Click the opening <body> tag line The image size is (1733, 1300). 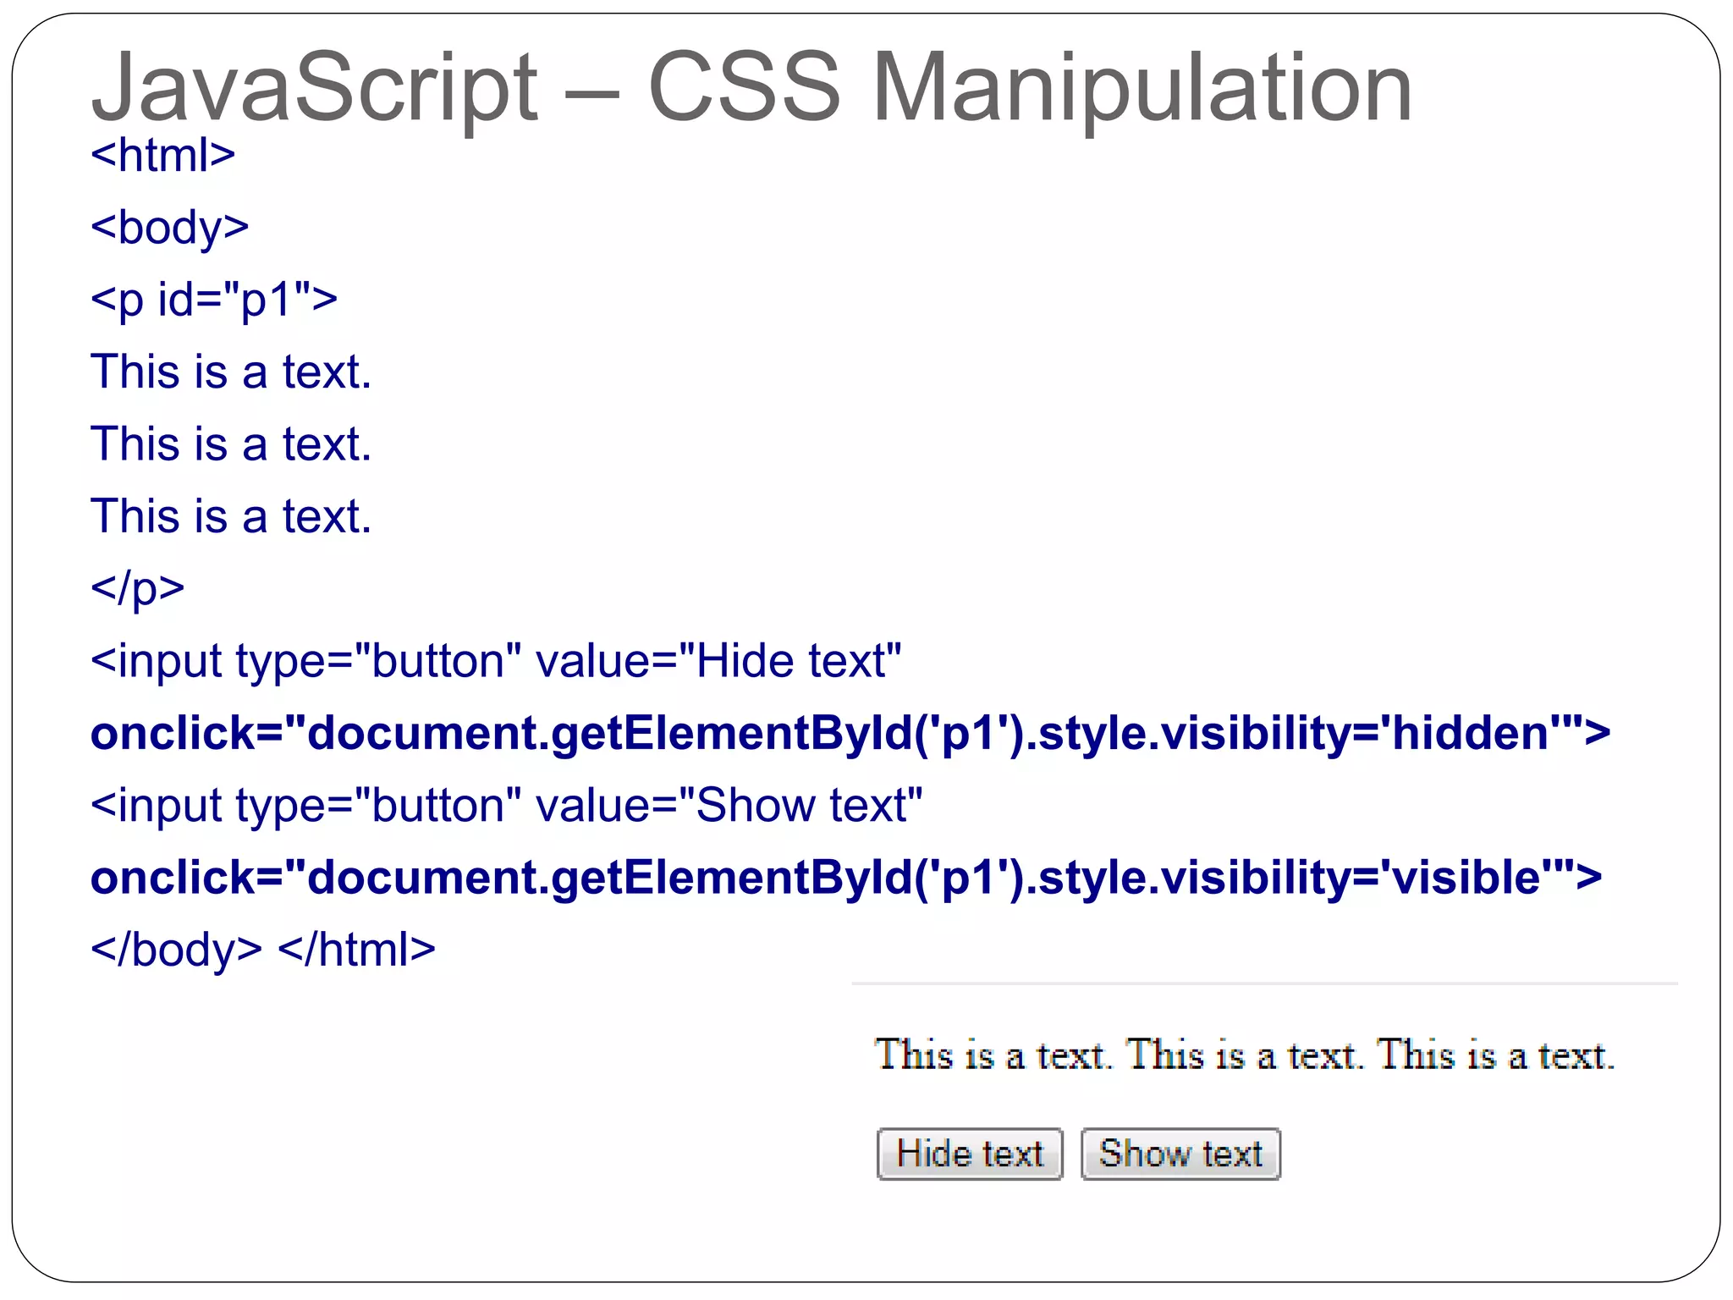(x=169, y=227)
